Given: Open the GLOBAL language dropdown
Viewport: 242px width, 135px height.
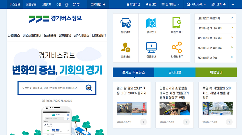Looking at the screenshot, I should pos(196,4).
